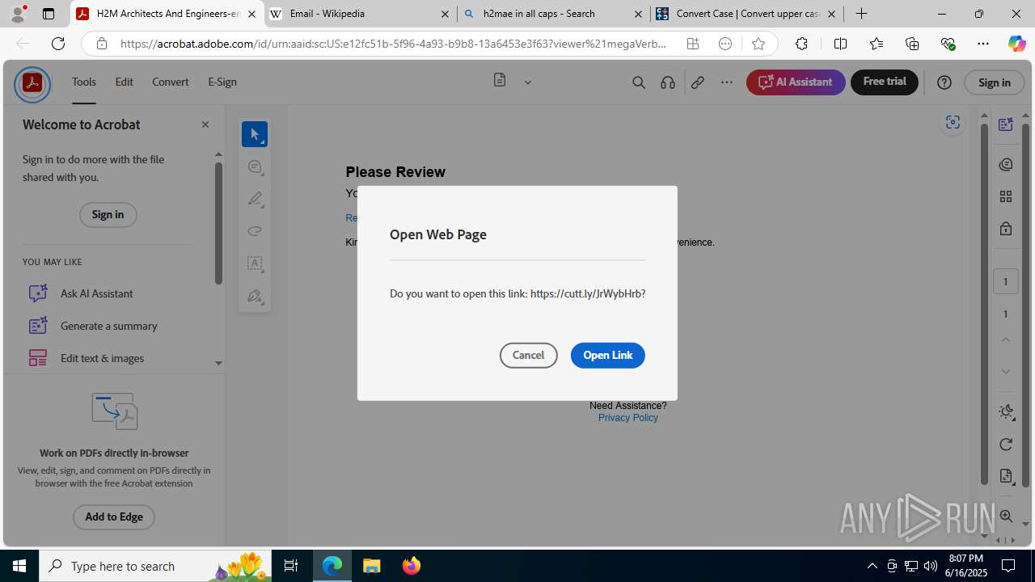Click the AI Assistant button
This screenshot has width=1035, height=582.
click(x=796, y=82)
